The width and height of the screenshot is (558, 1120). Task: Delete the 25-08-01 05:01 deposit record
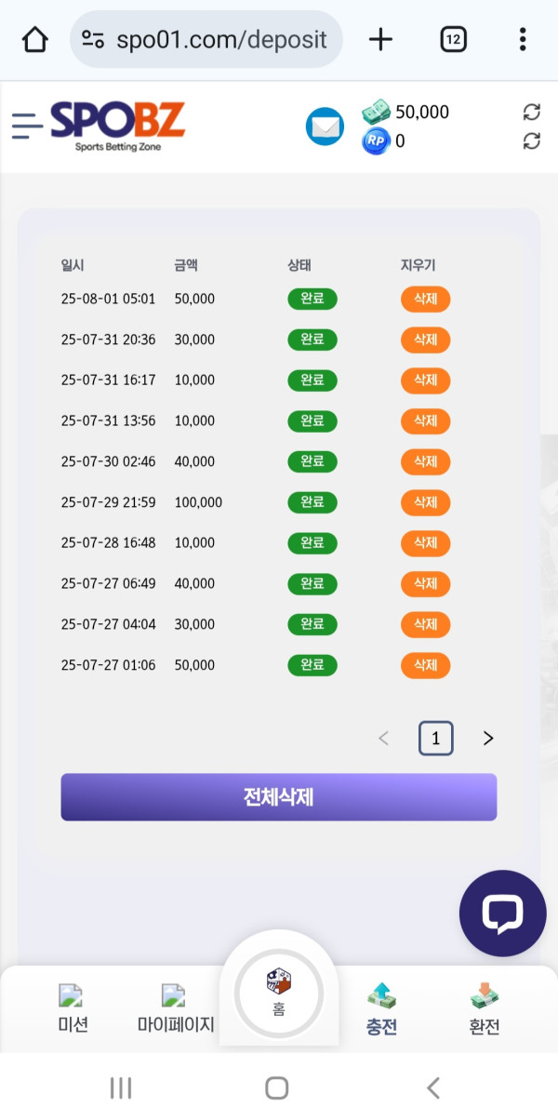425,299
